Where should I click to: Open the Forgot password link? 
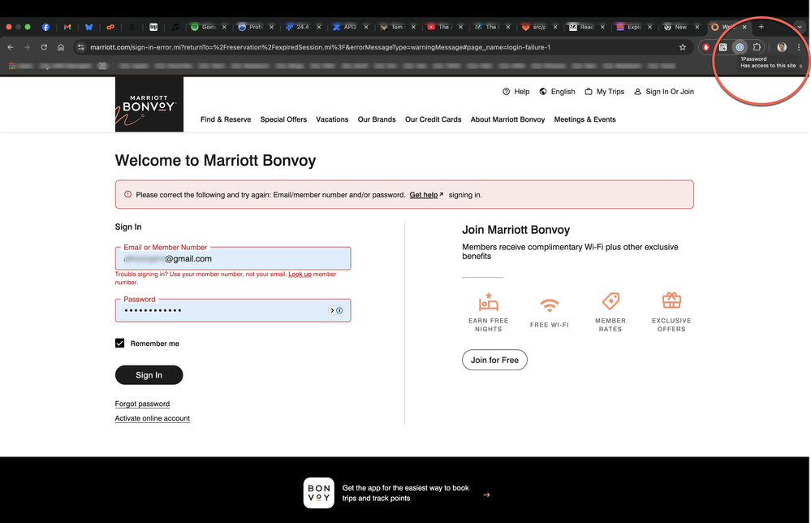[x=142, y=404]
